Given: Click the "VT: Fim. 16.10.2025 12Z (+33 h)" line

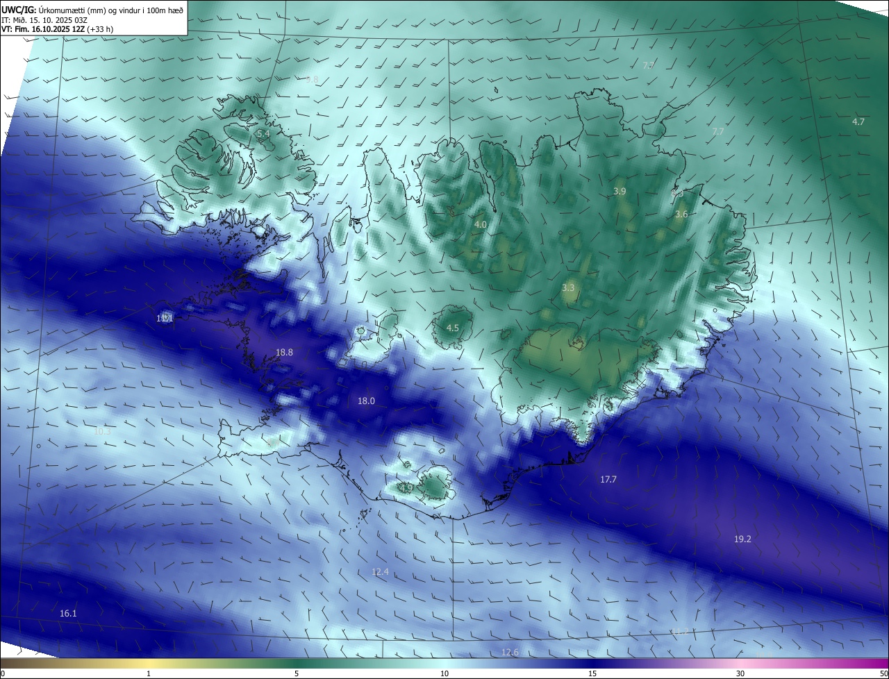Looking at the screenshot, I should tap(58, 29).
